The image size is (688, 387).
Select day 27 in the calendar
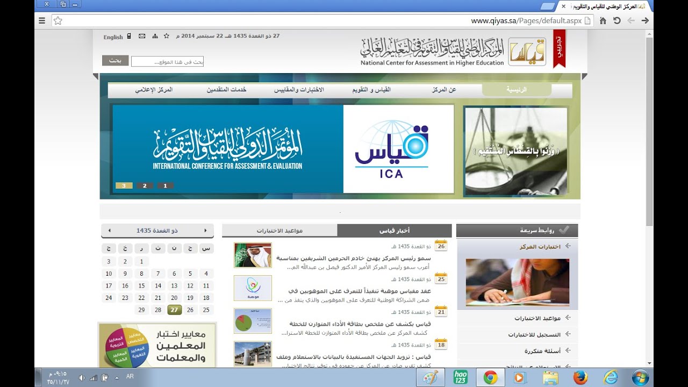click(174, 310)
